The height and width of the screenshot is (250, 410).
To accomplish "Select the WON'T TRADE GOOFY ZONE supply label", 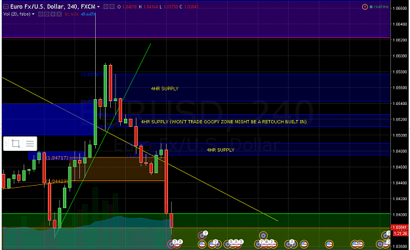I will (224, 122).
